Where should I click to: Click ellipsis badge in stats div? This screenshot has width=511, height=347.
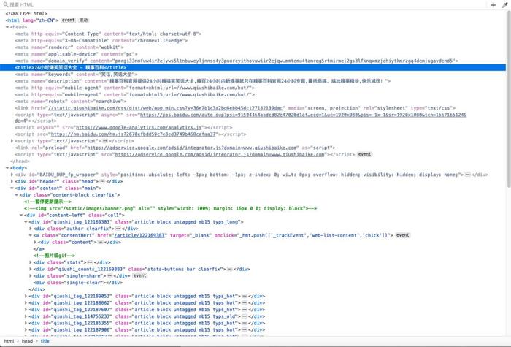(91, 262)
